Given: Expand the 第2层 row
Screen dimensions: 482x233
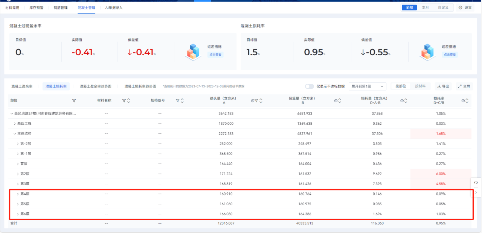Looking at the screenshot, I should (x=18, y=174).
